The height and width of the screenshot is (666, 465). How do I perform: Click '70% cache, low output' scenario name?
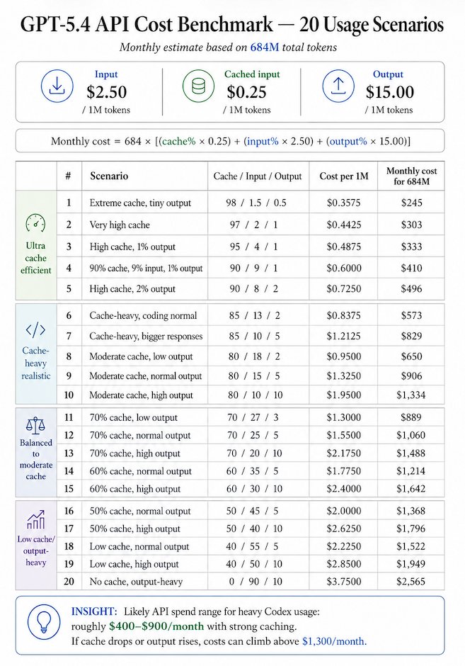click(133, 417)
